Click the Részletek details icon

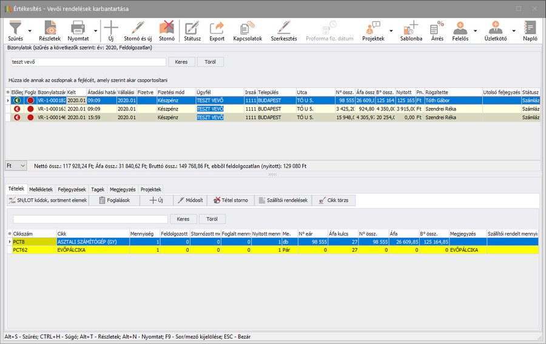50,30
